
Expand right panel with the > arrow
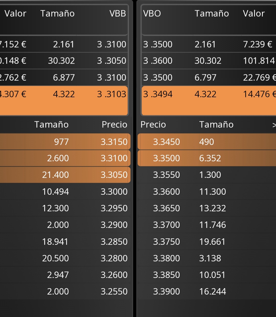(274, 125)
